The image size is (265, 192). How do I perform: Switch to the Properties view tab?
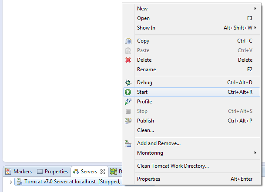pyautogui.click(x=52, y=172)
